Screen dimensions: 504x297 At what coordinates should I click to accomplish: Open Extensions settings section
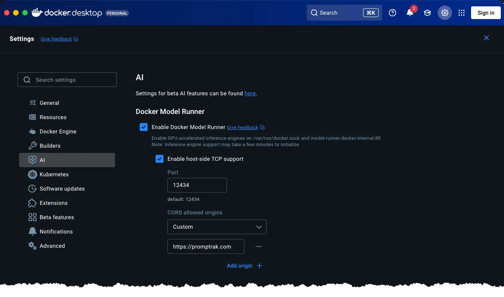pos(67,203)
